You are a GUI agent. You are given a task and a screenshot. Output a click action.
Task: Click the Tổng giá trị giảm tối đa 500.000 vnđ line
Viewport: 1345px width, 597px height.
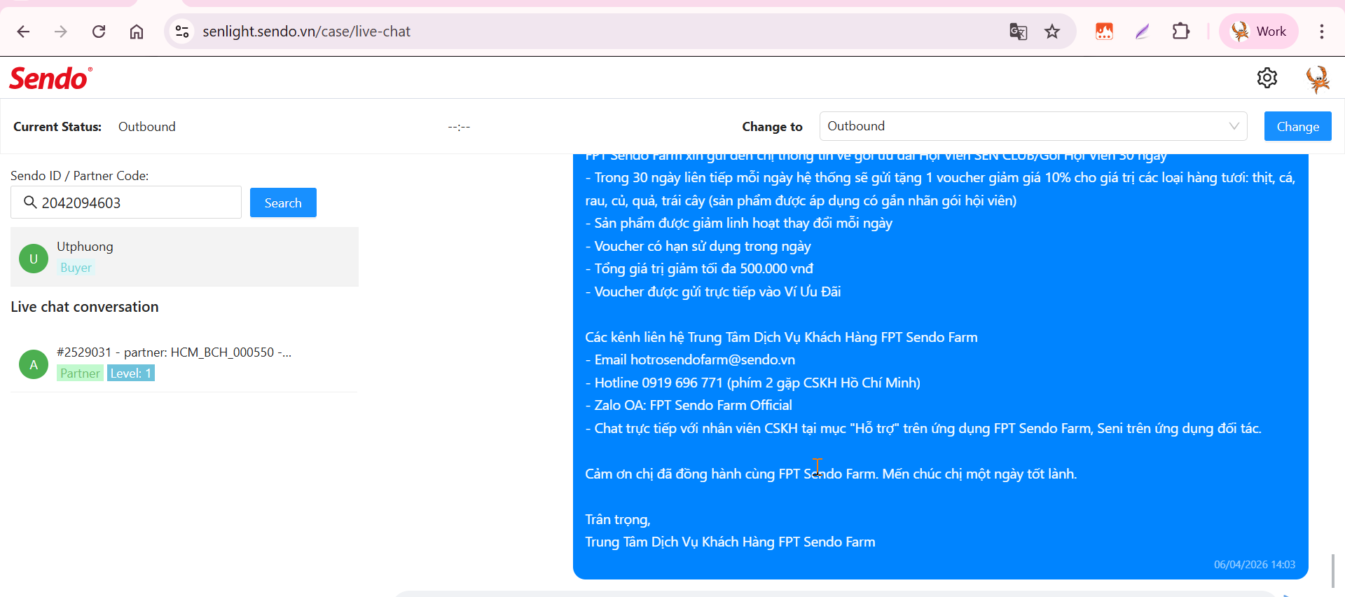point(699,269)
